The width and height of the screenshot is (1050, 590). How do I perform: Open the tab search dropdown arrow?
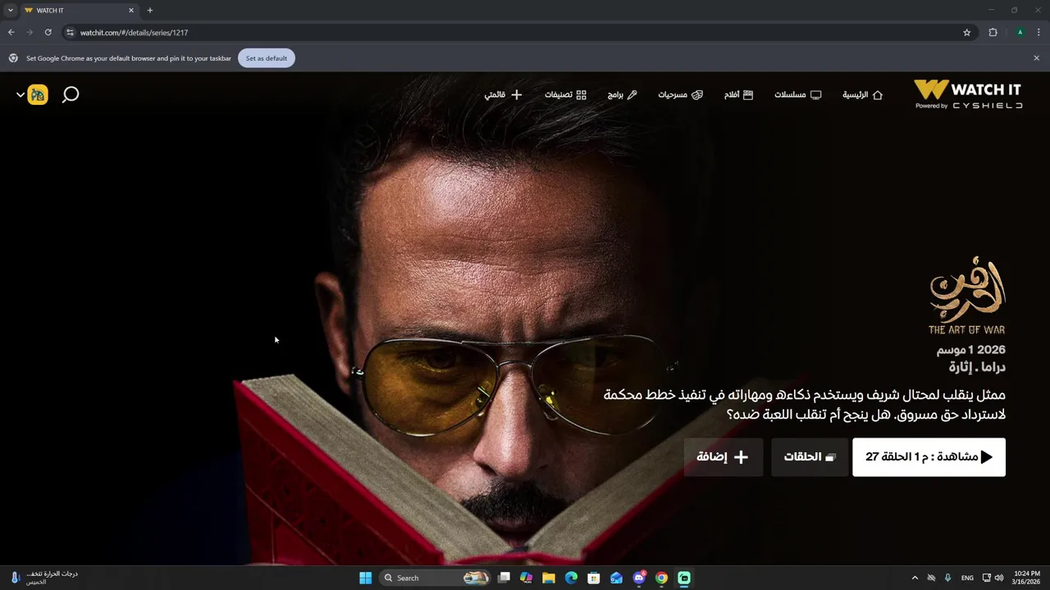(x=10, y=11)
